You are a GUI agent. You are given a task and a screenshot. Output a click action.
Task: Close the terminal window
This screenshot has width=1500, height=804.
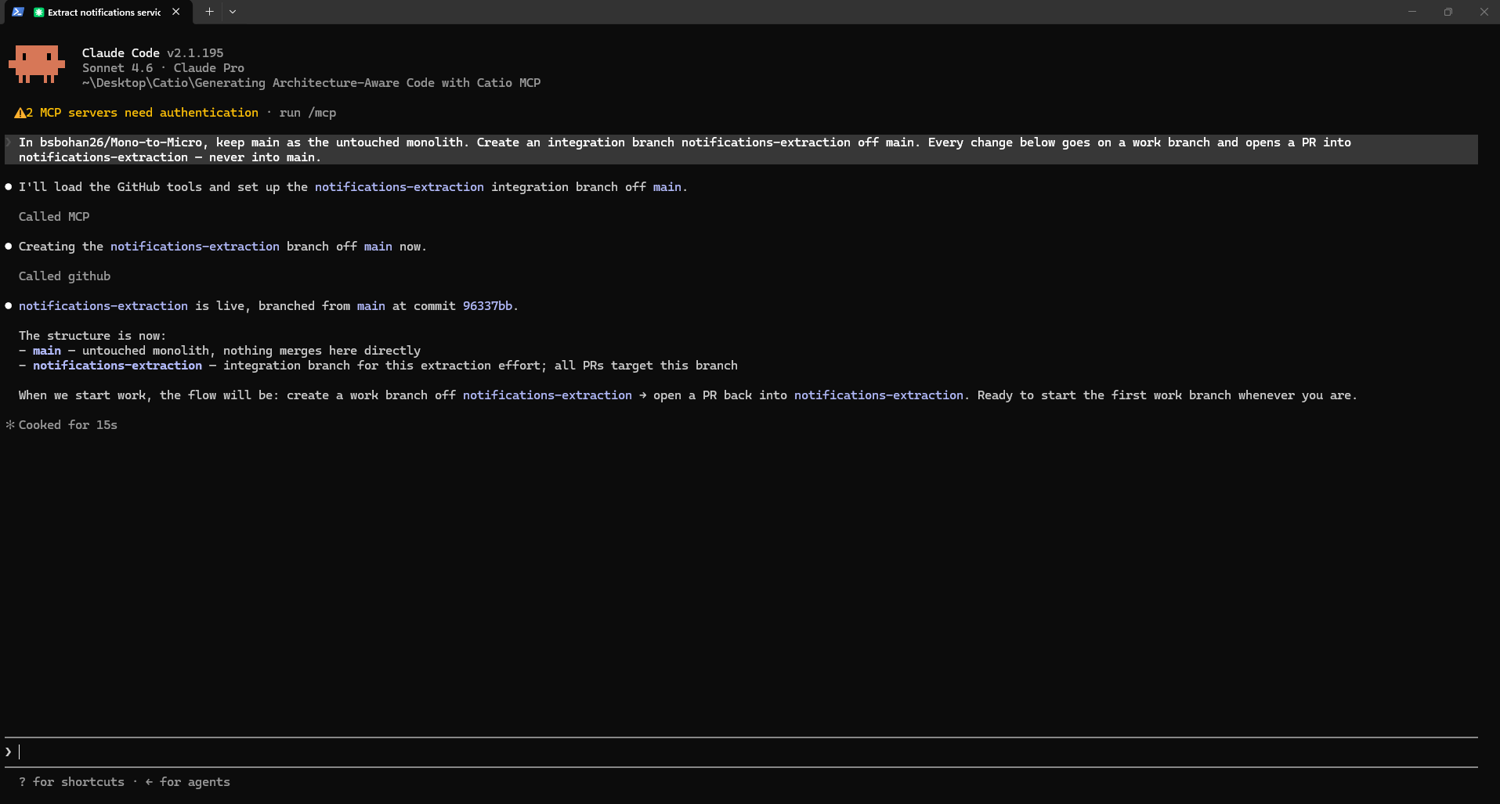tap(1484, 12)
